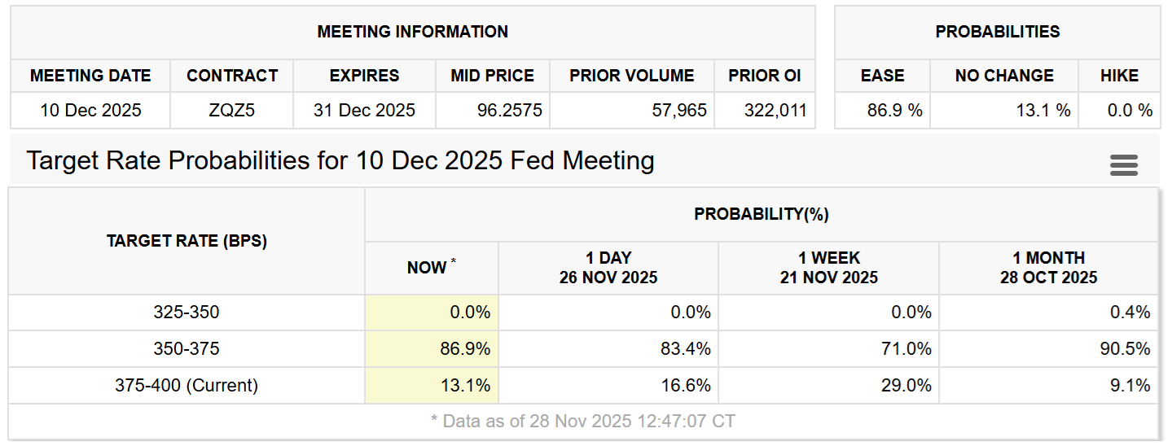Screen dimensions: 1172x446
Task: Click the TARGET RATE (BPS) column header
Action: (187, 241)
